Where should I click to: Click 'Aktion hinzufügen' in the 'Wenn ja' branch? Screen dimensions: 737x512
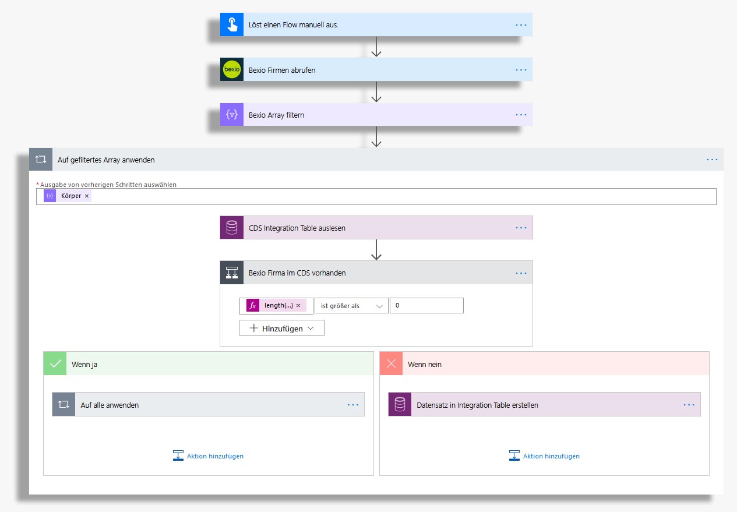tap(215, 456)
